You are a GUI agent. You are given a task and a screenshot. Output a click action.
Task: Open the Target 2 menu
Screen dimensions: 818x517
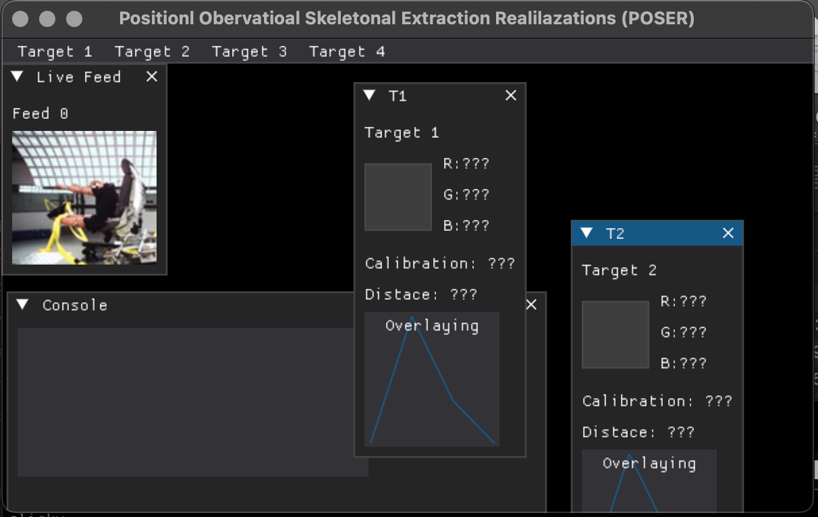[x=152, y=52]
